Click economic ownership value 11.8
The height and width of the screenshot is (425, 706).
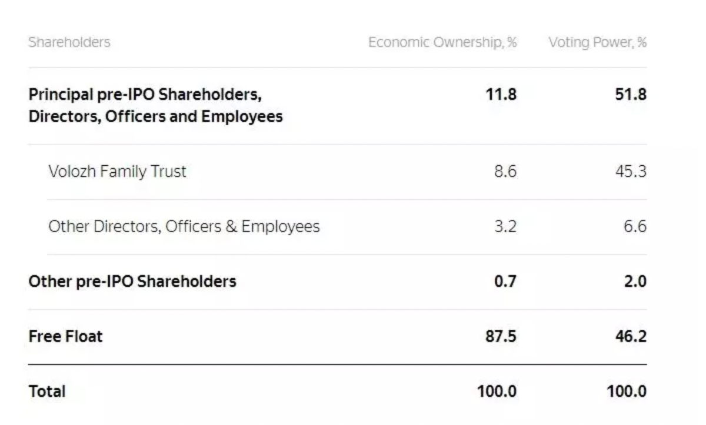(501, 94)
